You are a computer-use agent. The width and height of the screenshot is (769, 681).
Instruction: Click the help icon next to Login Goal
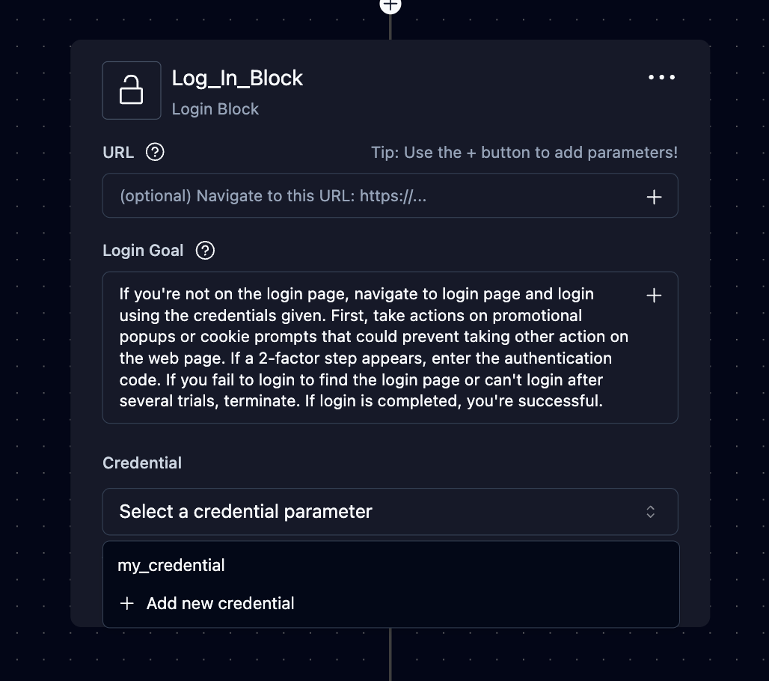click(x=204, y=251)
